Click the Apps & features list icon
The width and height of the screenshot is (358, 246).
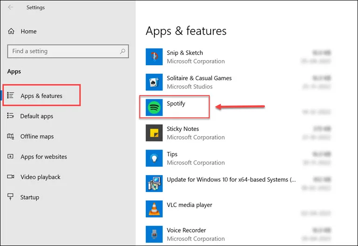point(11,95)
